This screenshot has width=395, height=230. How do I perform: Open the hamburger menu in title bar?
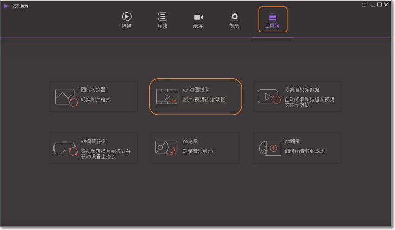(x=364, y=5)
